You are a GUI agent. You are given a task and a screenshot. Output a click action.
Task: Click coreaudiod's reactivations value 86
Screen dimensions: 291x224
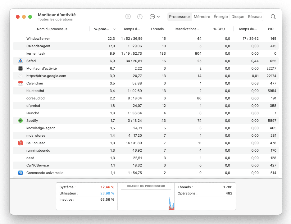(199, 98)
